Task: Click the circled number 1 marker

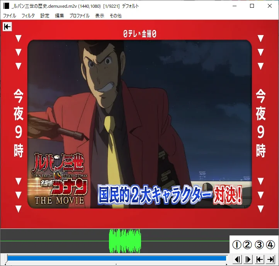Action: tap(236, 245)
